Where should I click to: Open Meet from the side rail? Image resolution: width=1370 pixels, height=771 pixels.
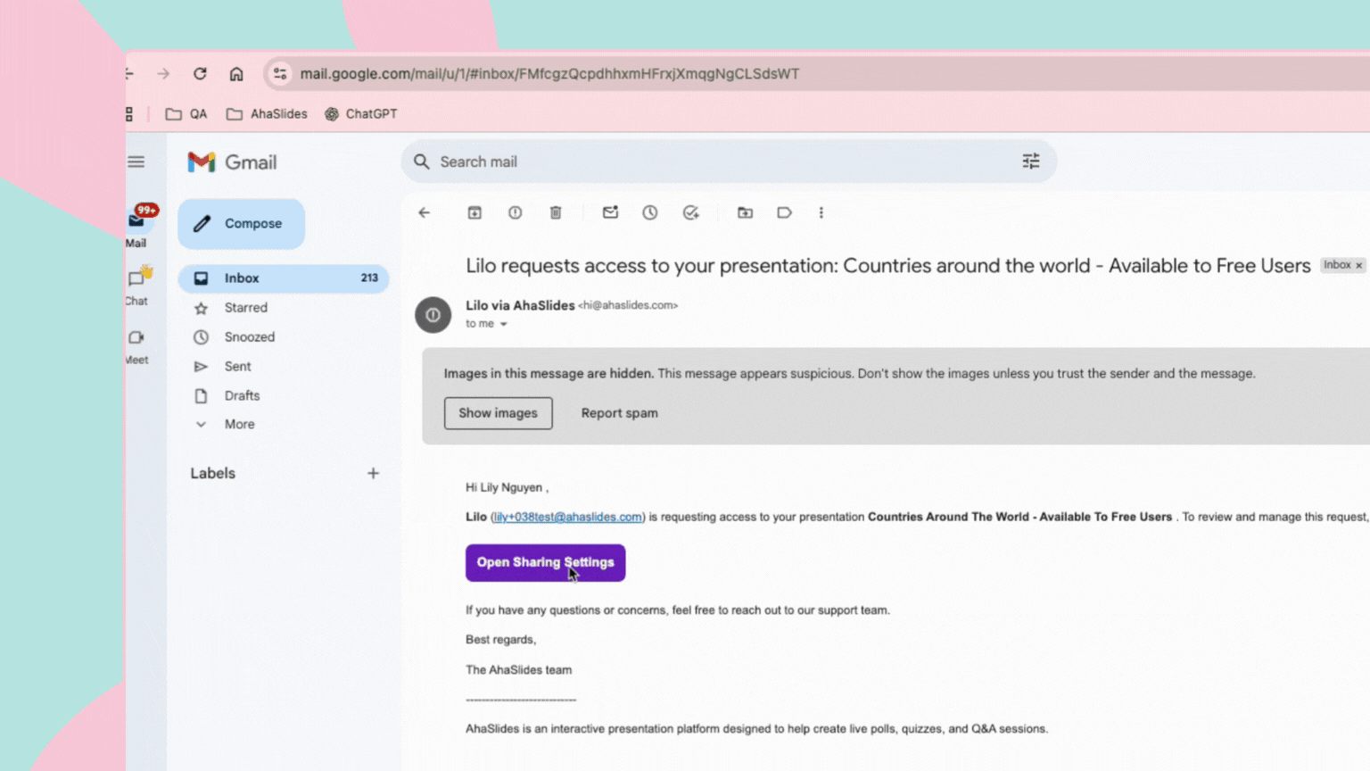[136, 346]
